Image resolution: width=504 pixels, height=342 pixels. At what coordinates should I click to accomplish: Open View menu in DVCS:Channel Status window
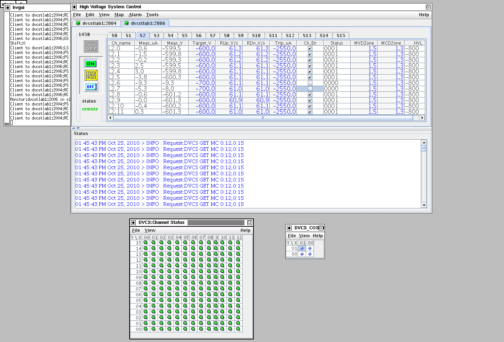[150, 230]
